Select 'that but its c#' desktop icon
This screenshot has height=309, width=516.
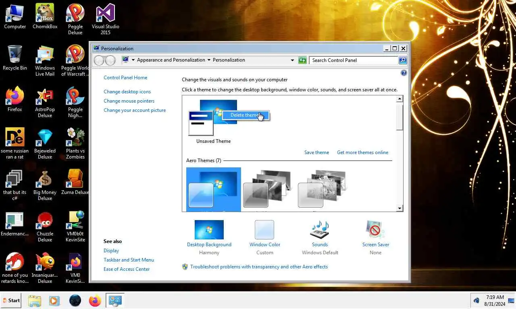point(15,185)
